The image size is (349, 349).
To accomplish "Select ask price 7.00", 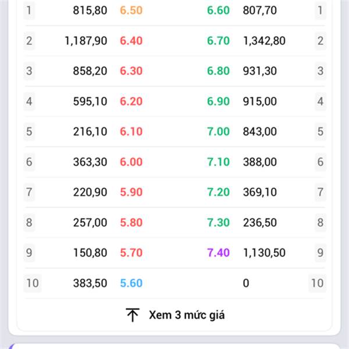I will pos(218,131).
